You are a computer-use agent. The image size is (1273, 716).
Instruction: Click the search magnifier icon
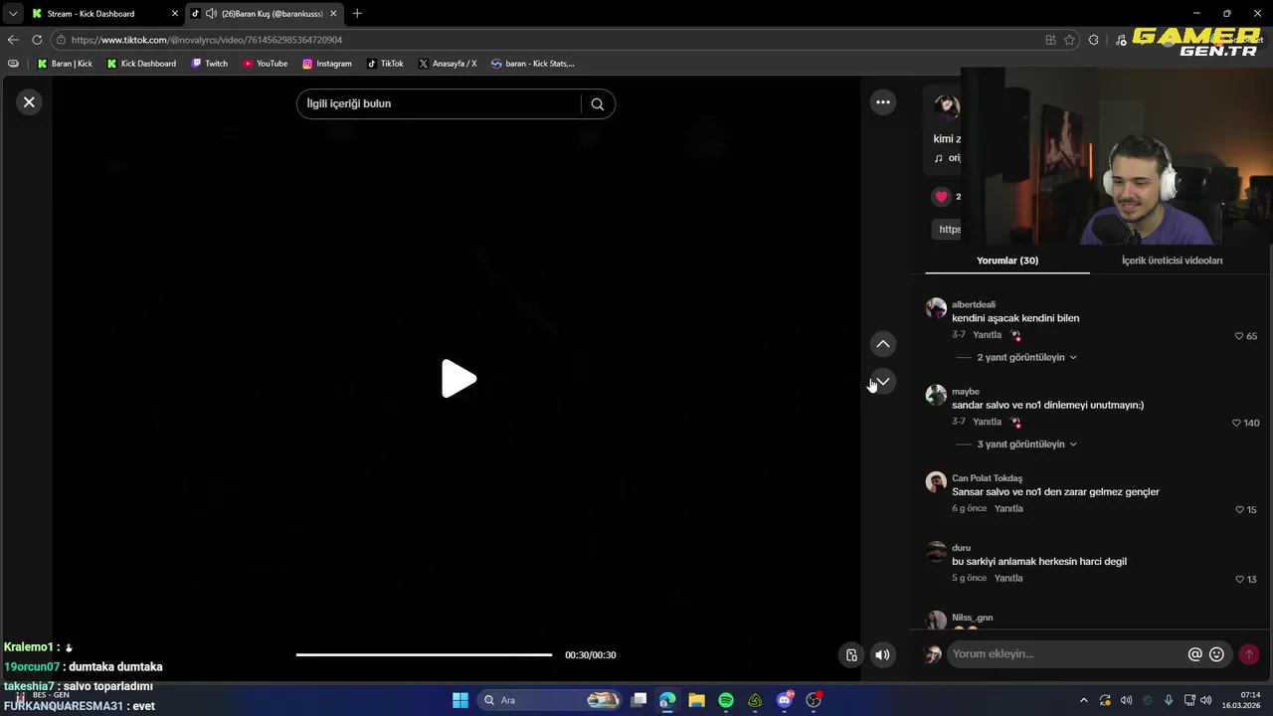coord(597,103)
